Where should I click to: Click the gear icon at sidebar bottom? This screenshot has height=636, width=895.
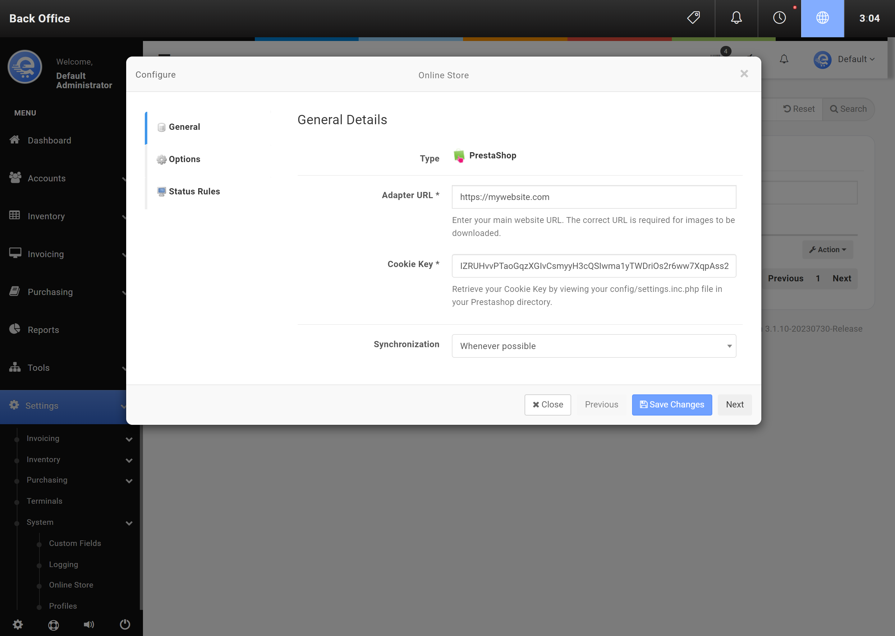pyautogui.click(x=18, y=624)
